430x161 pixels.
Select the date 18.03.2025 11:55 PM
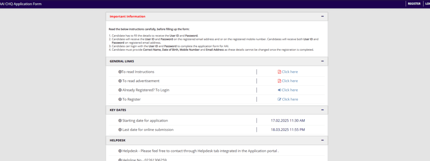click(288, 130)
